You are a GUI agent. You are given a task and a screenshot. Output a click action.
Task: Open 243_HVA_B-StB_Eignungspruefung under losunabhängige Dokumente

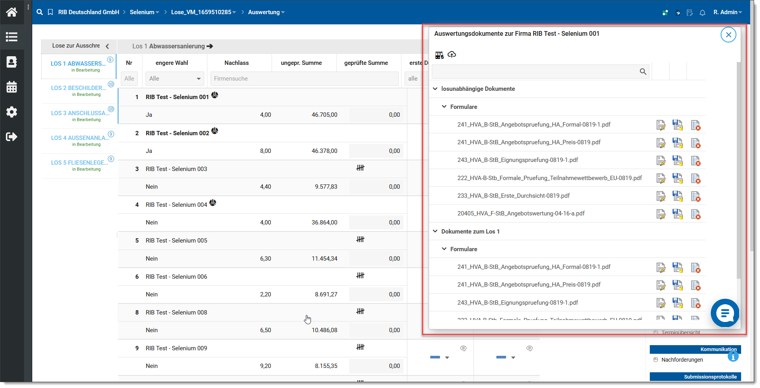coord(518,160)
